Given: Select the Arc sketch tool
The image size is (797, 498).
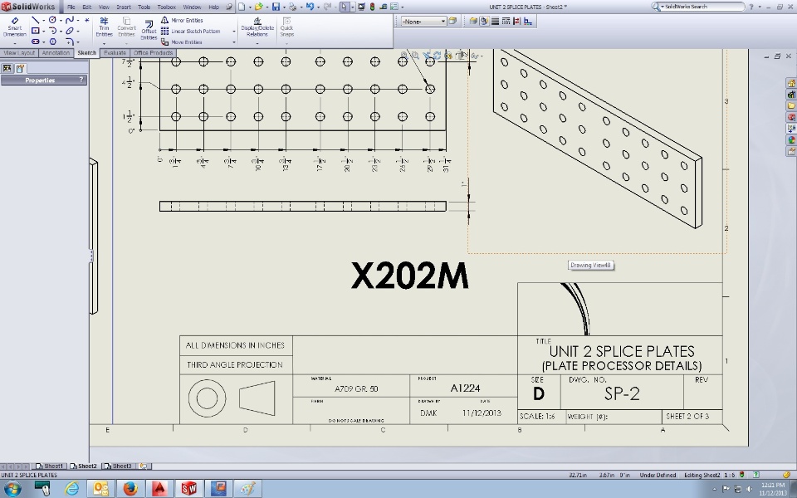Looking at the screenshot, I should coord(52,31).
